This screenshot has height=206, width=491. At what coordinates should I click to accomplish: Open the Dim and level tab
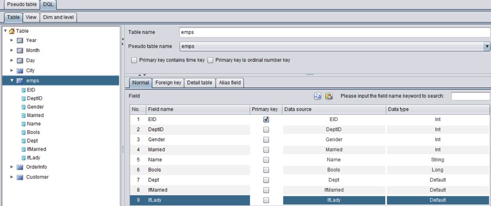click(x=58, y=17)
